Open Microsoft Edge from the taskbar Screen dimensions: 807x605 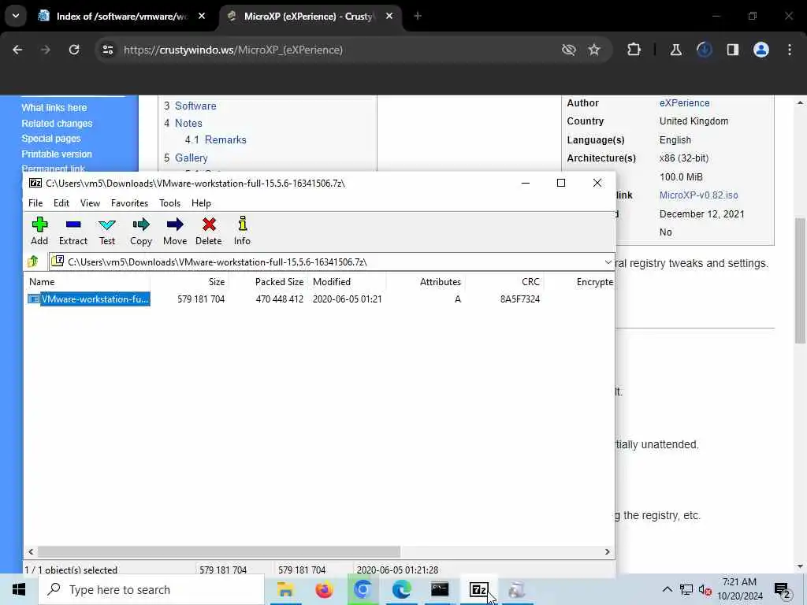pyautogui.click(x=401, y=589)
